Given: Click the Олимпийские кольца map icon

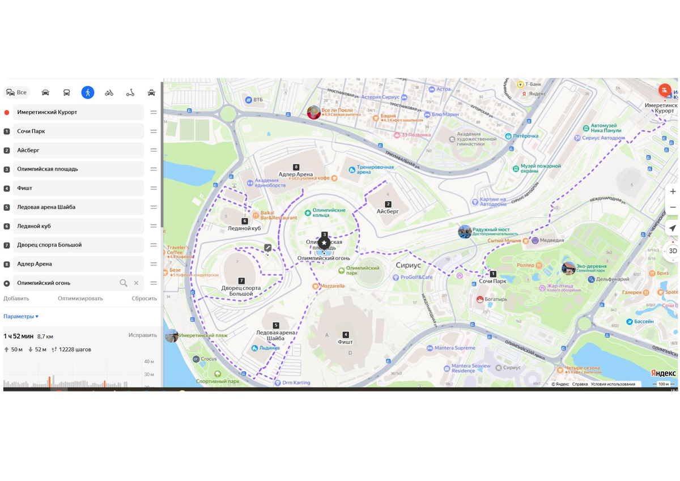Looking at the screenshot, I should click(x=308, y=213).
